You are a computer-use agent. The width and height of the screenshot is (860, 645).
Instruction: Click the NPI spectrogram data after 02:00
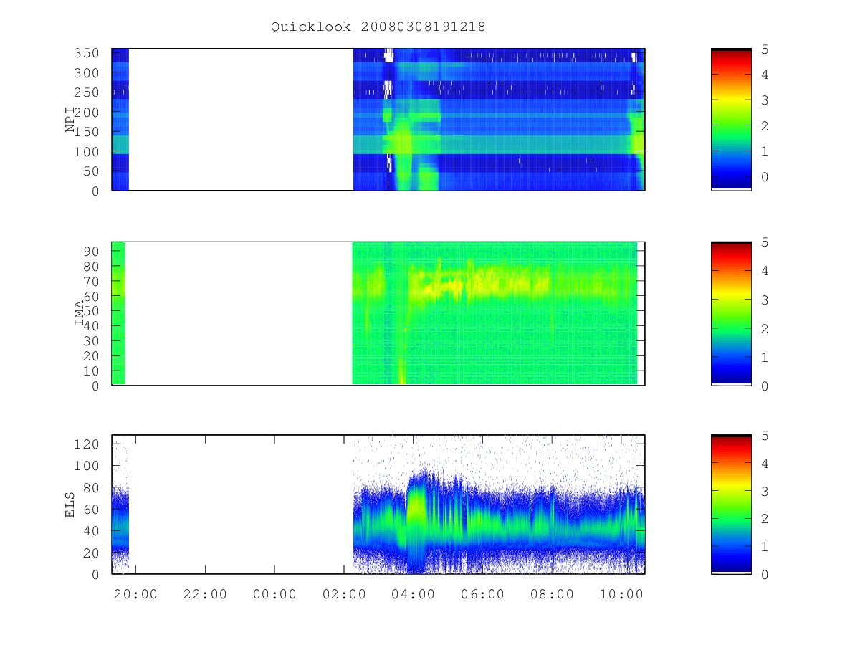point(499,119)
